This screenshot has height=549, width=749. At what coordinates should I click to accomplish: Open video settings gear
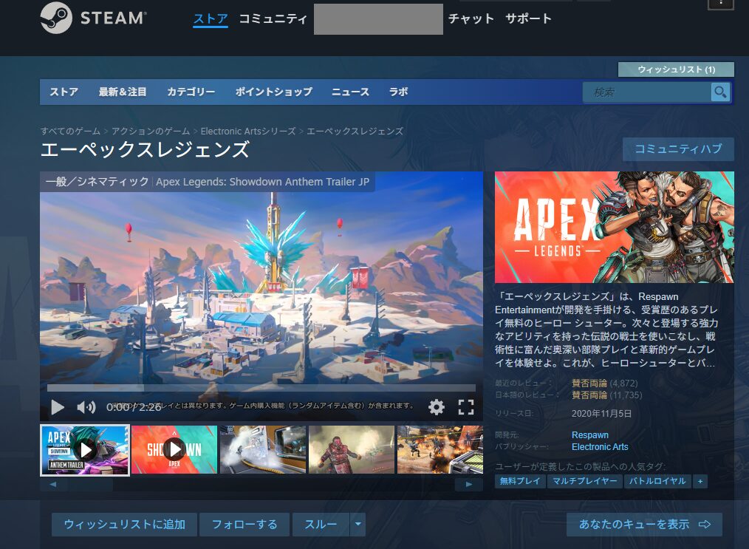[437, 407]
